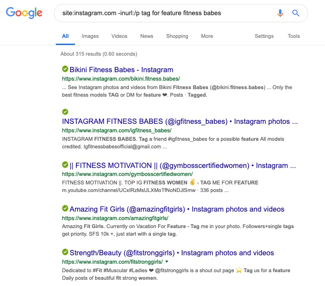
Task: Open the Amazing Fit Girls result link
Action: click(177, 209)
